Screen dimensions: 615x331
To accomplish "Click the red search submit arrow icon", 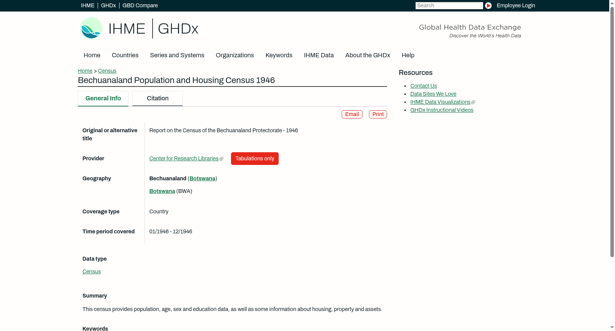I will click(x=488, y=5).
